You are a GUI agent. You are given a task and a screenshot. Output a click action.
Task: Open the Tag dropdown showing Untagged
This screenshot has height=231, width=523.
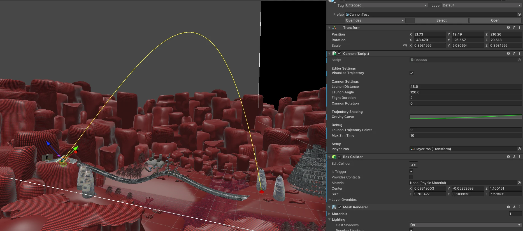click(386, 5)
